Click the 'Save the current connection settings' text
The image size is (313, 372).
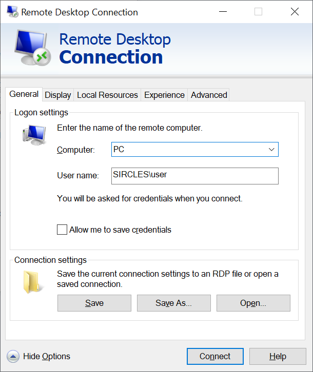coord(168,279)
